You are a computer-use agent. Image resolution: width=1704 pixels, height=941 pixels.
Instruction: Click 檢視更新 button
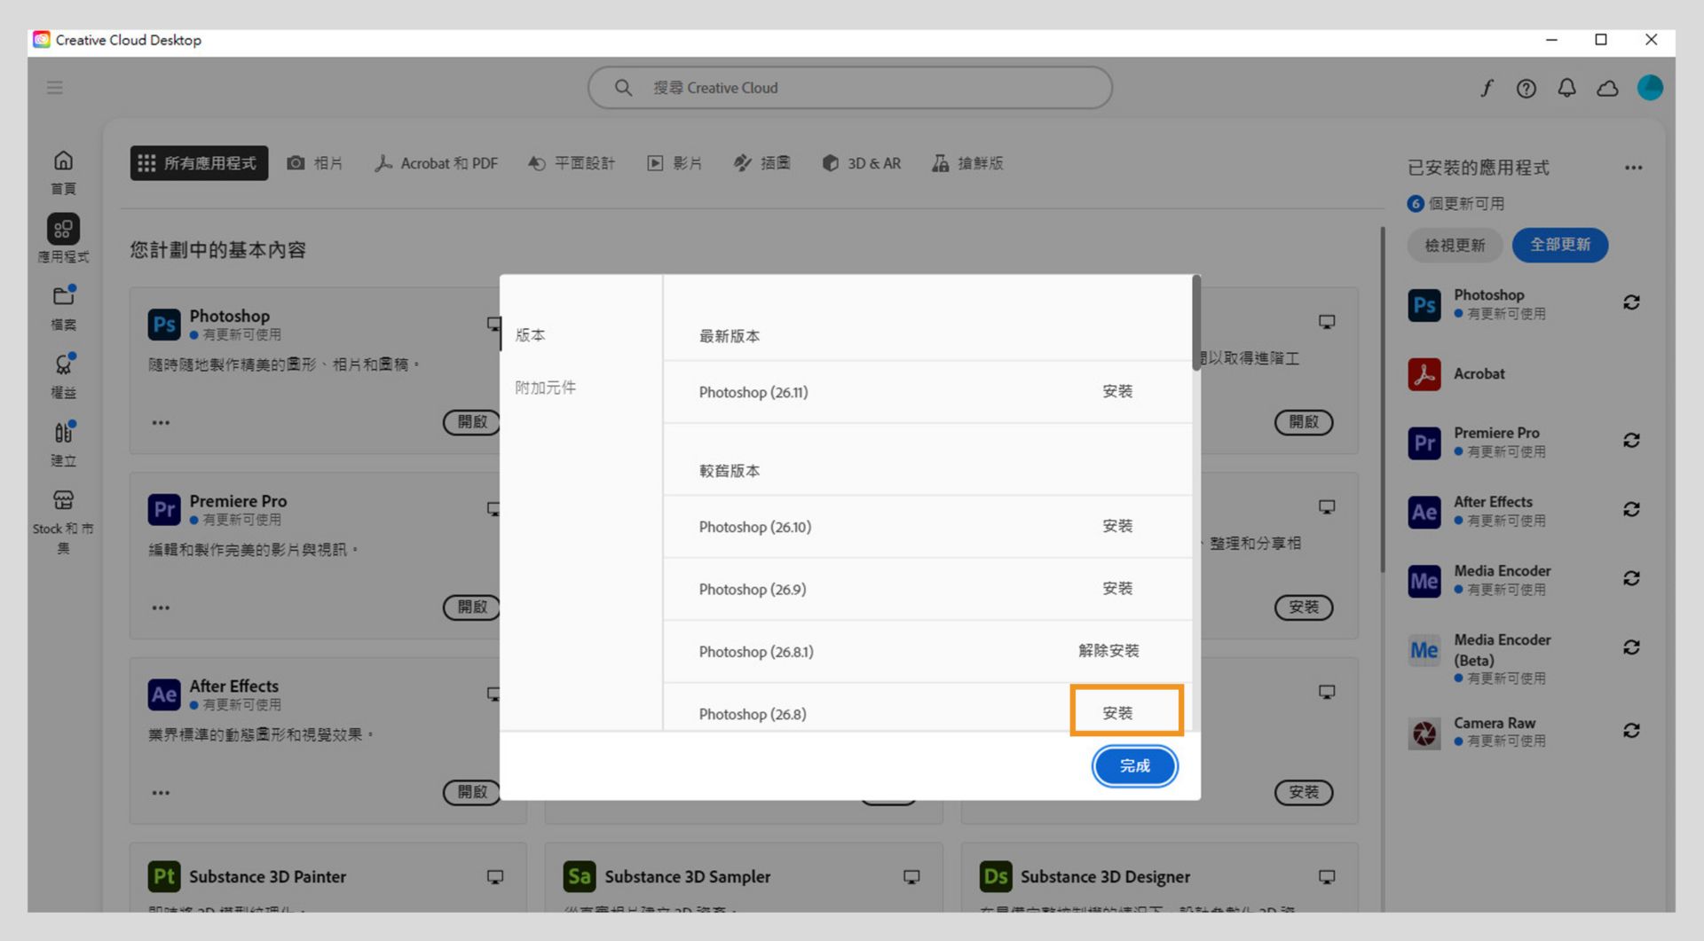coord(1455,246)
